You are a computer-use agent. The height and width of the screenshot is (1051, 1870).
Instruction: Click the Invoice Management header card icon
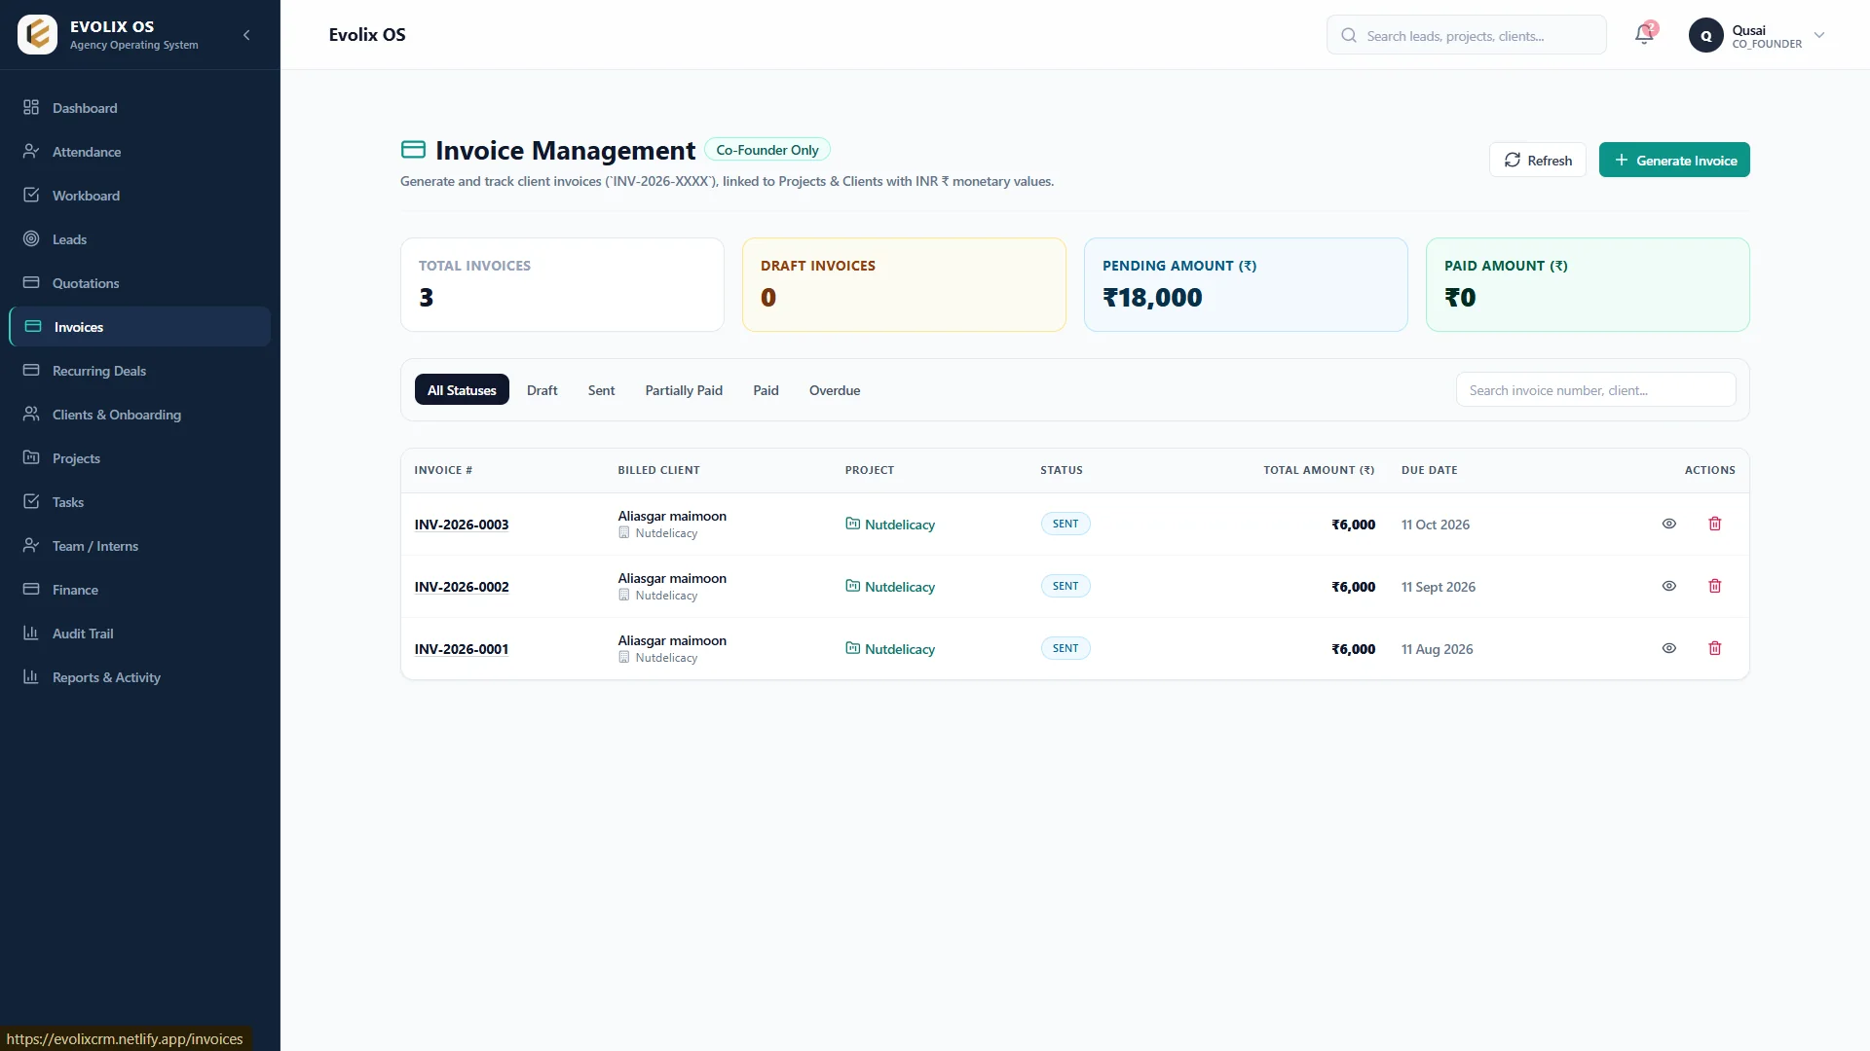[413, 150]
